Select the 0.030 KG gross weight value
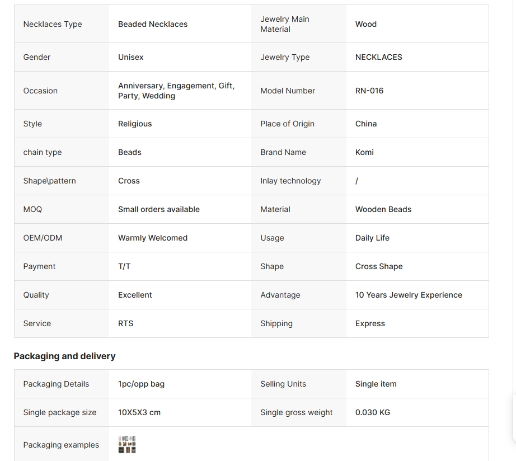 (373, 412)
